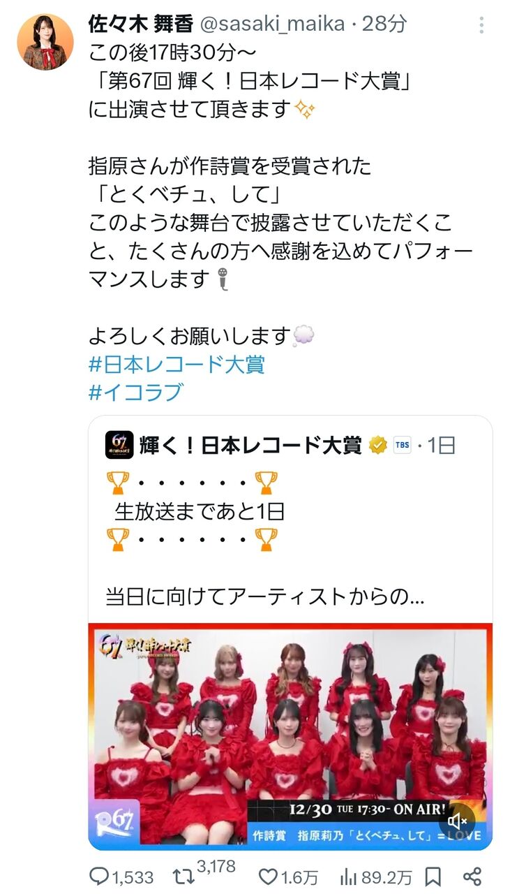Unmute the video with speaker icon
The height and width of the screenshot is (894, 510).
tap(457, 821)
